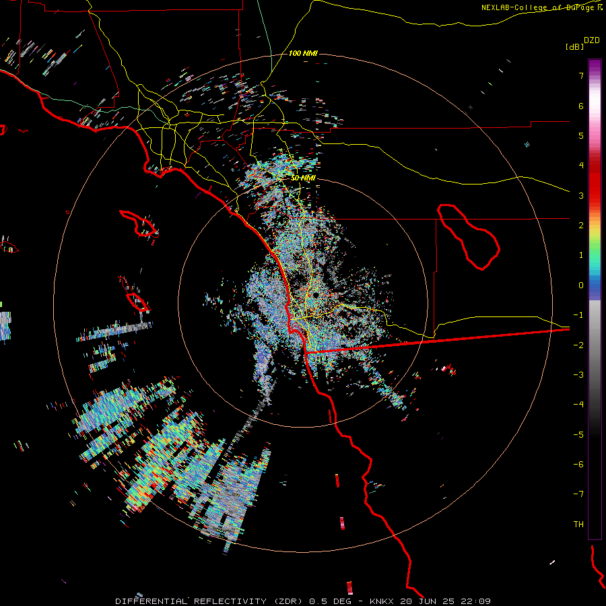Screen dimensions: 606x606
Task: Click the -7 value on the color scale
Action: [x=578, y=494]
